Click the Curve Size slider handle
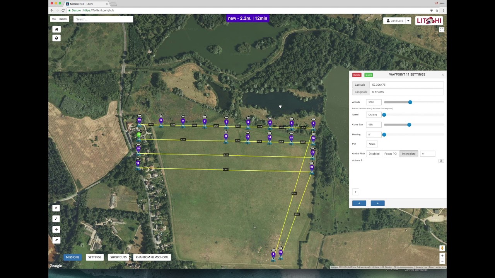 point(409,125)
